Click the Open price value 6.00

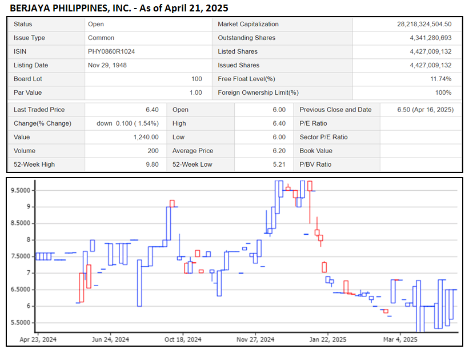point(279,110)
